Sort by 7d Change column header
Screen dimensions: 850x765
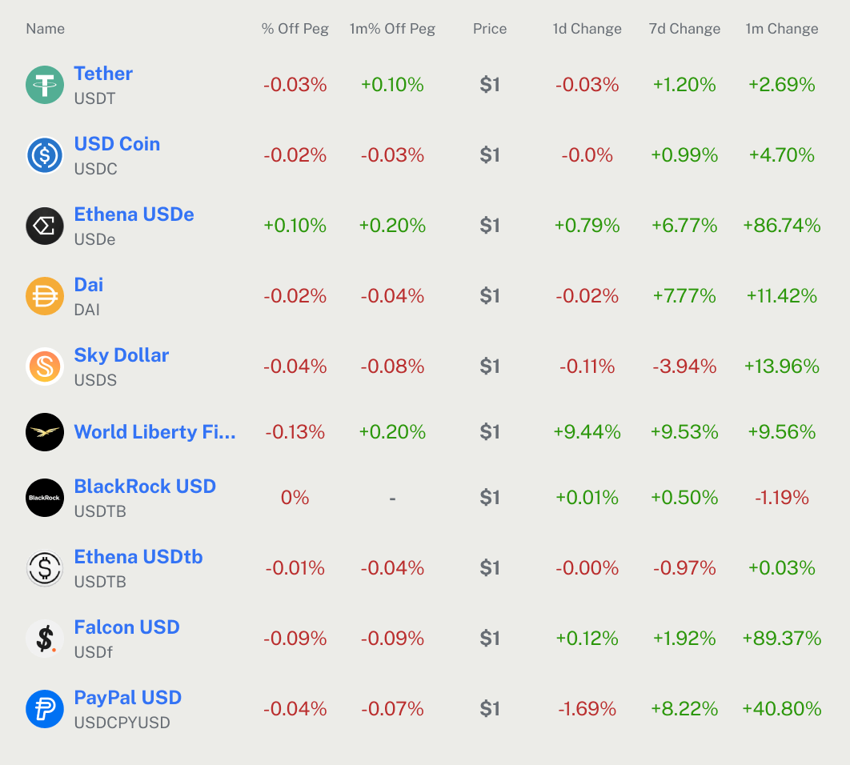click(684, 29)
